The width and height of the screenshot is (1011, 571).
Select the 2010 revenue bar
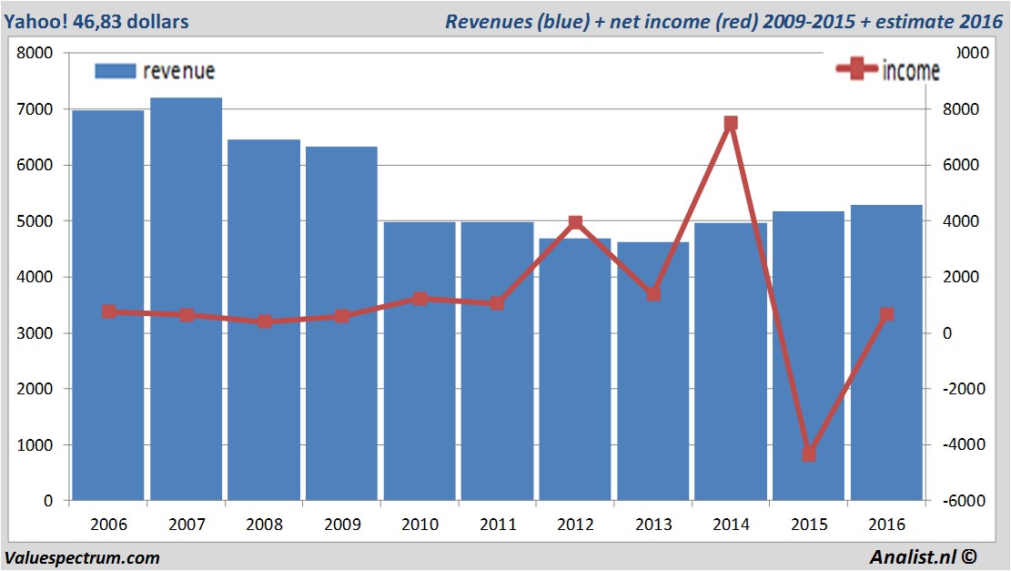420,362
